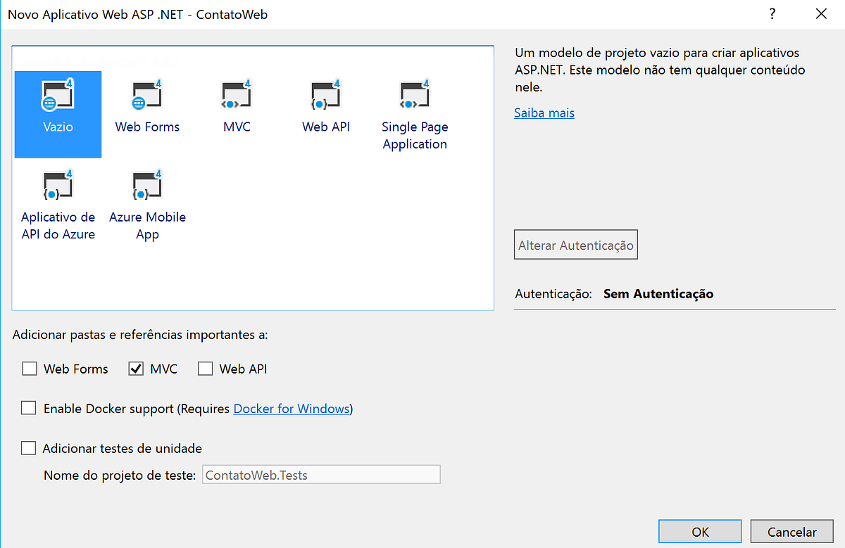845x548 pixels.
Task: Choose the MVC project template
Action: click(237, 106)
